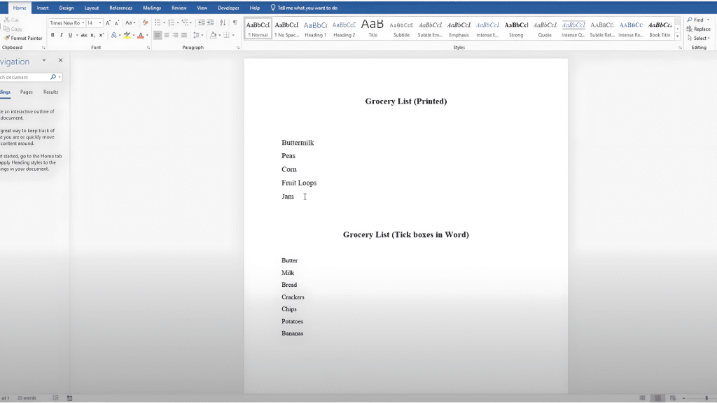Apply strikethrough formatting
Viewport: 717px width, 403px height.
(x=84, y=35)
